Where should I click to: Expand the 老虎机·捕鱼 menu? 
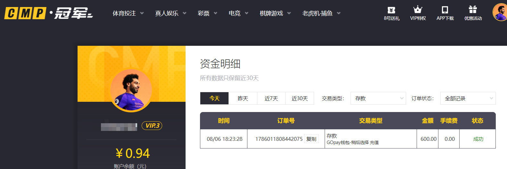[321, 13]
